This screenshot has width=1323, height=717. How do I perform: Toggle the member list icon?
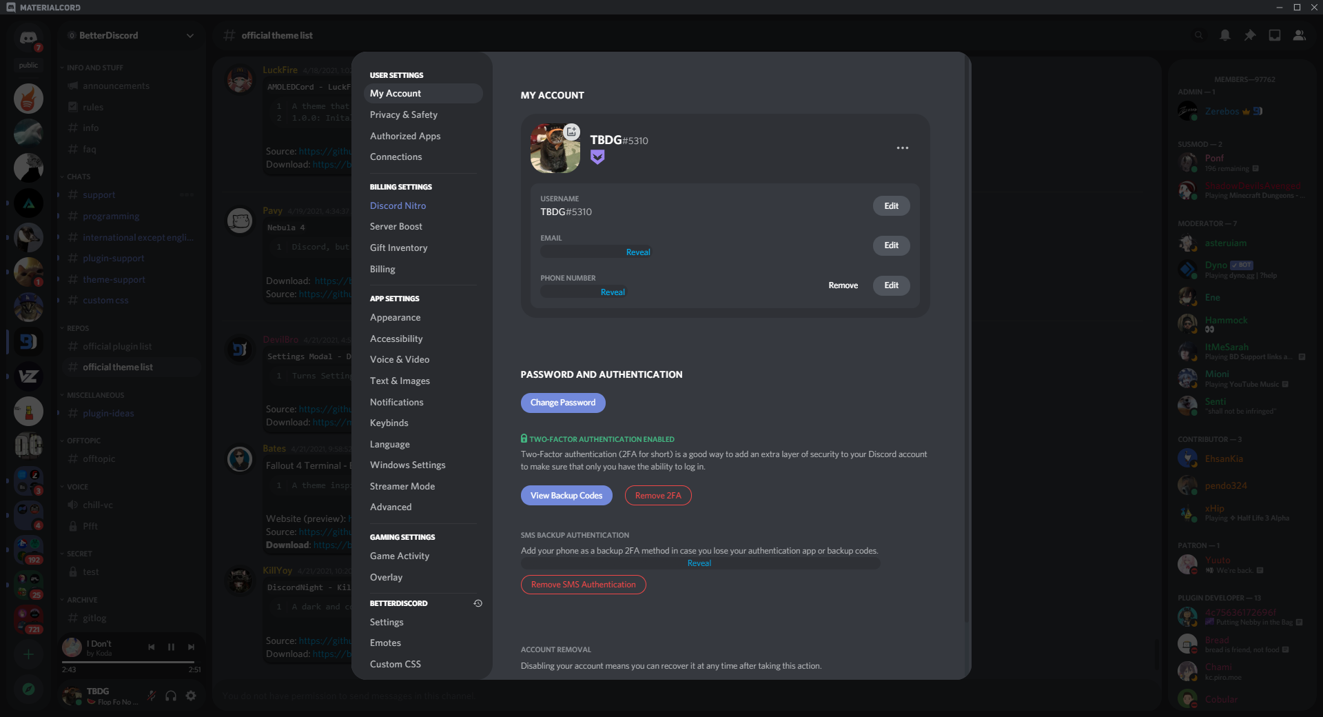coord(1299,35)
